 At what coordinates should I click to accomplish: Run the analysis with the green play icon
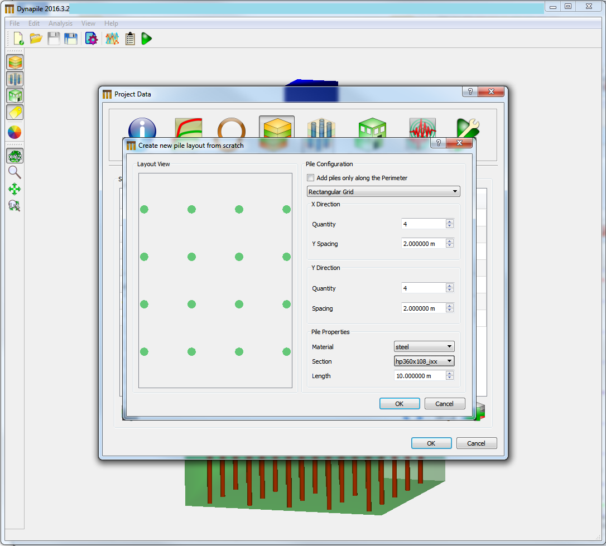[146, 38]
